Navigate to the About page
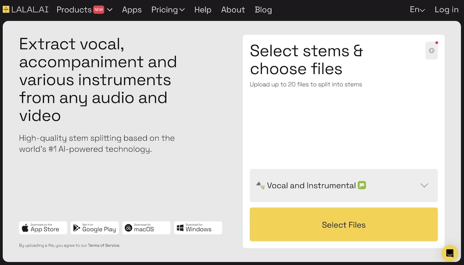The height and width of the screenshot is (265, 464). (x=233, y=10)
